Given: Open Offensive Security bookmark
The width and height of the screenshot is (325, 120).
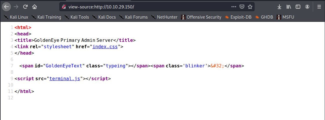Looking at the screenshot, I should click(x=201, y=17).
